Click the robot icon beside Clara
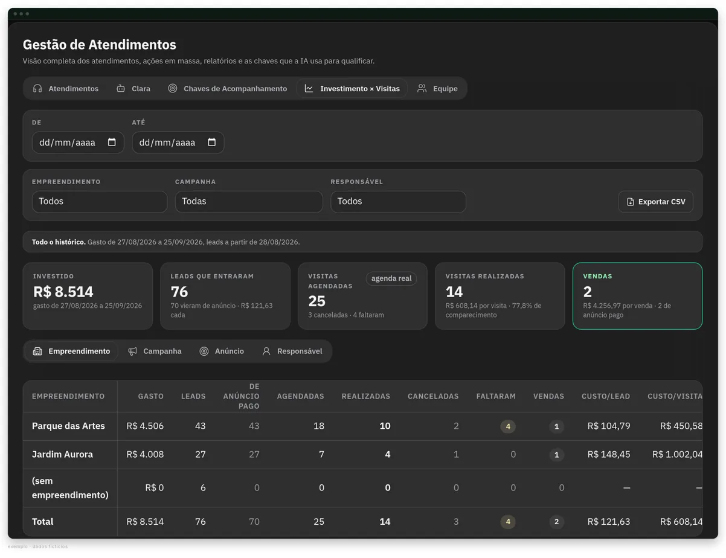The height and width of the screenshot is (558, 726). coord(121,89)
